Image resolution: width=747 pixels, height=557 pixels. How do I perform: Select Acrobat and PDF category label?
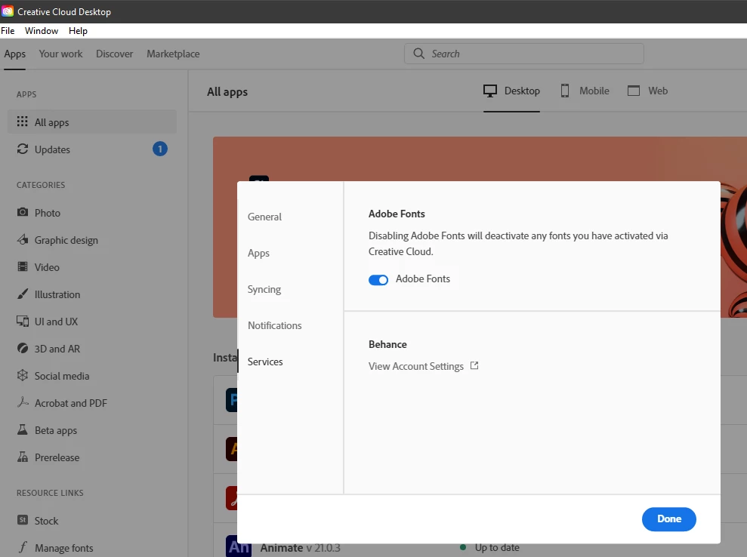click(70, 403)
